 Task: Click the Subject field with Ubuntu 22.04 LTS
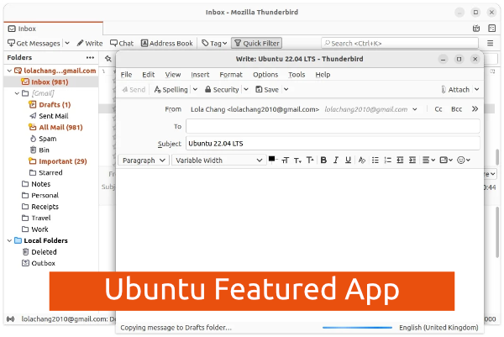coord(333,144)
